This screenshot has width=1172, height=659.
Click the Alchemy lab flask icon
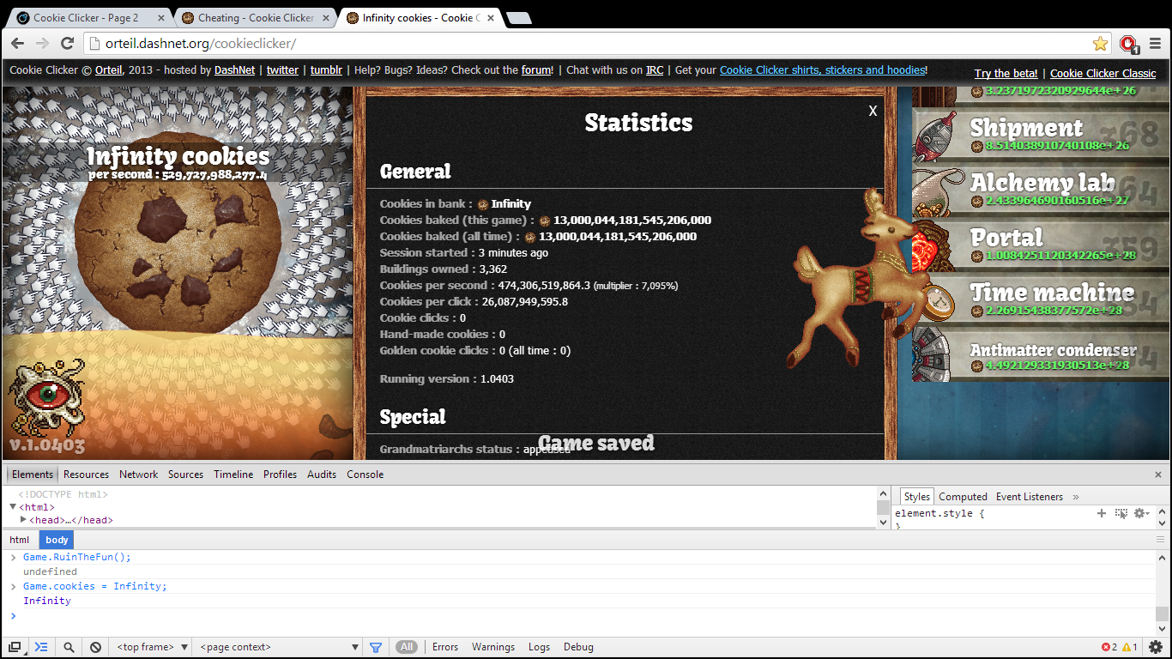point(937,190)
